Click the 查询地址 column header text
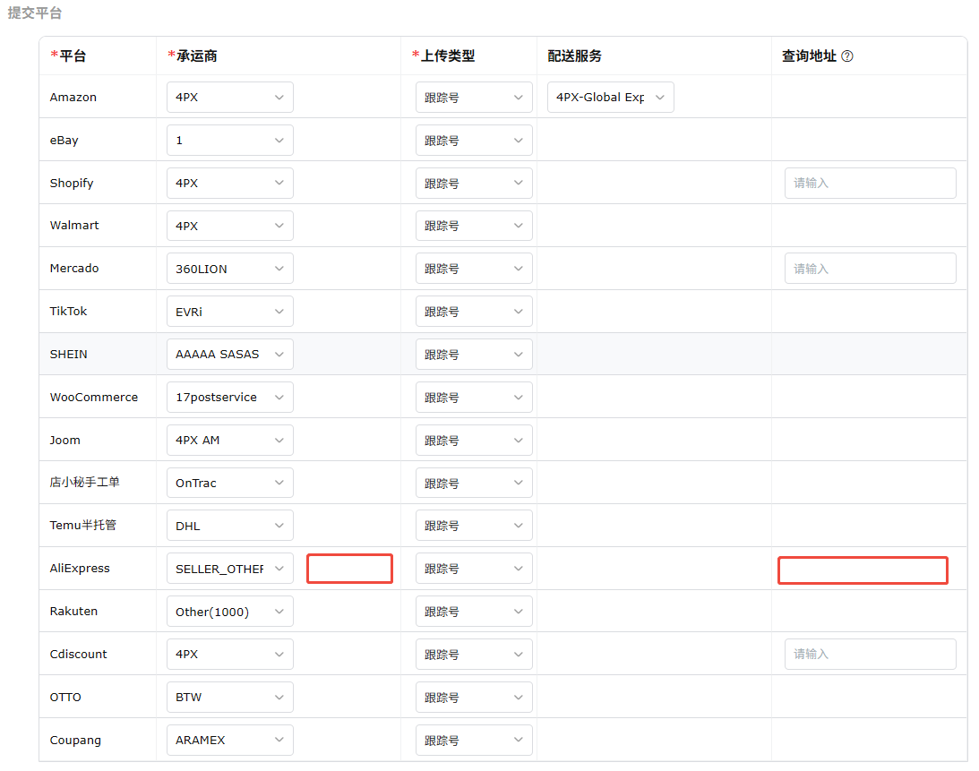Image resolution: width=979 pixels, height=771 pixels. [x=809, y=56]
